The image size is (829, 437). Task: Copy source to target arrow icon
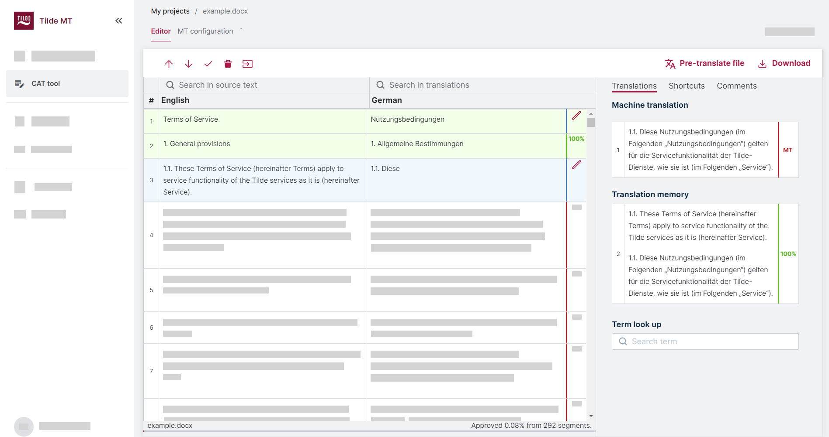pos(247,64)
